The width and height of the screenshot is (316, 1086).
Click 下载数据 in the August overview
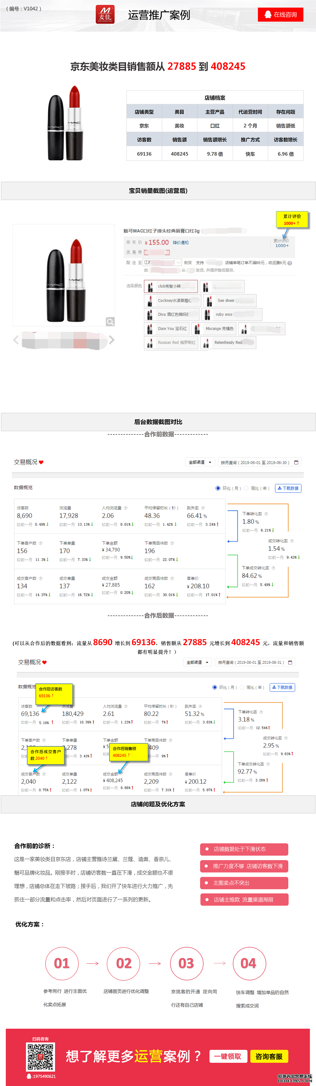pos(282,687)
